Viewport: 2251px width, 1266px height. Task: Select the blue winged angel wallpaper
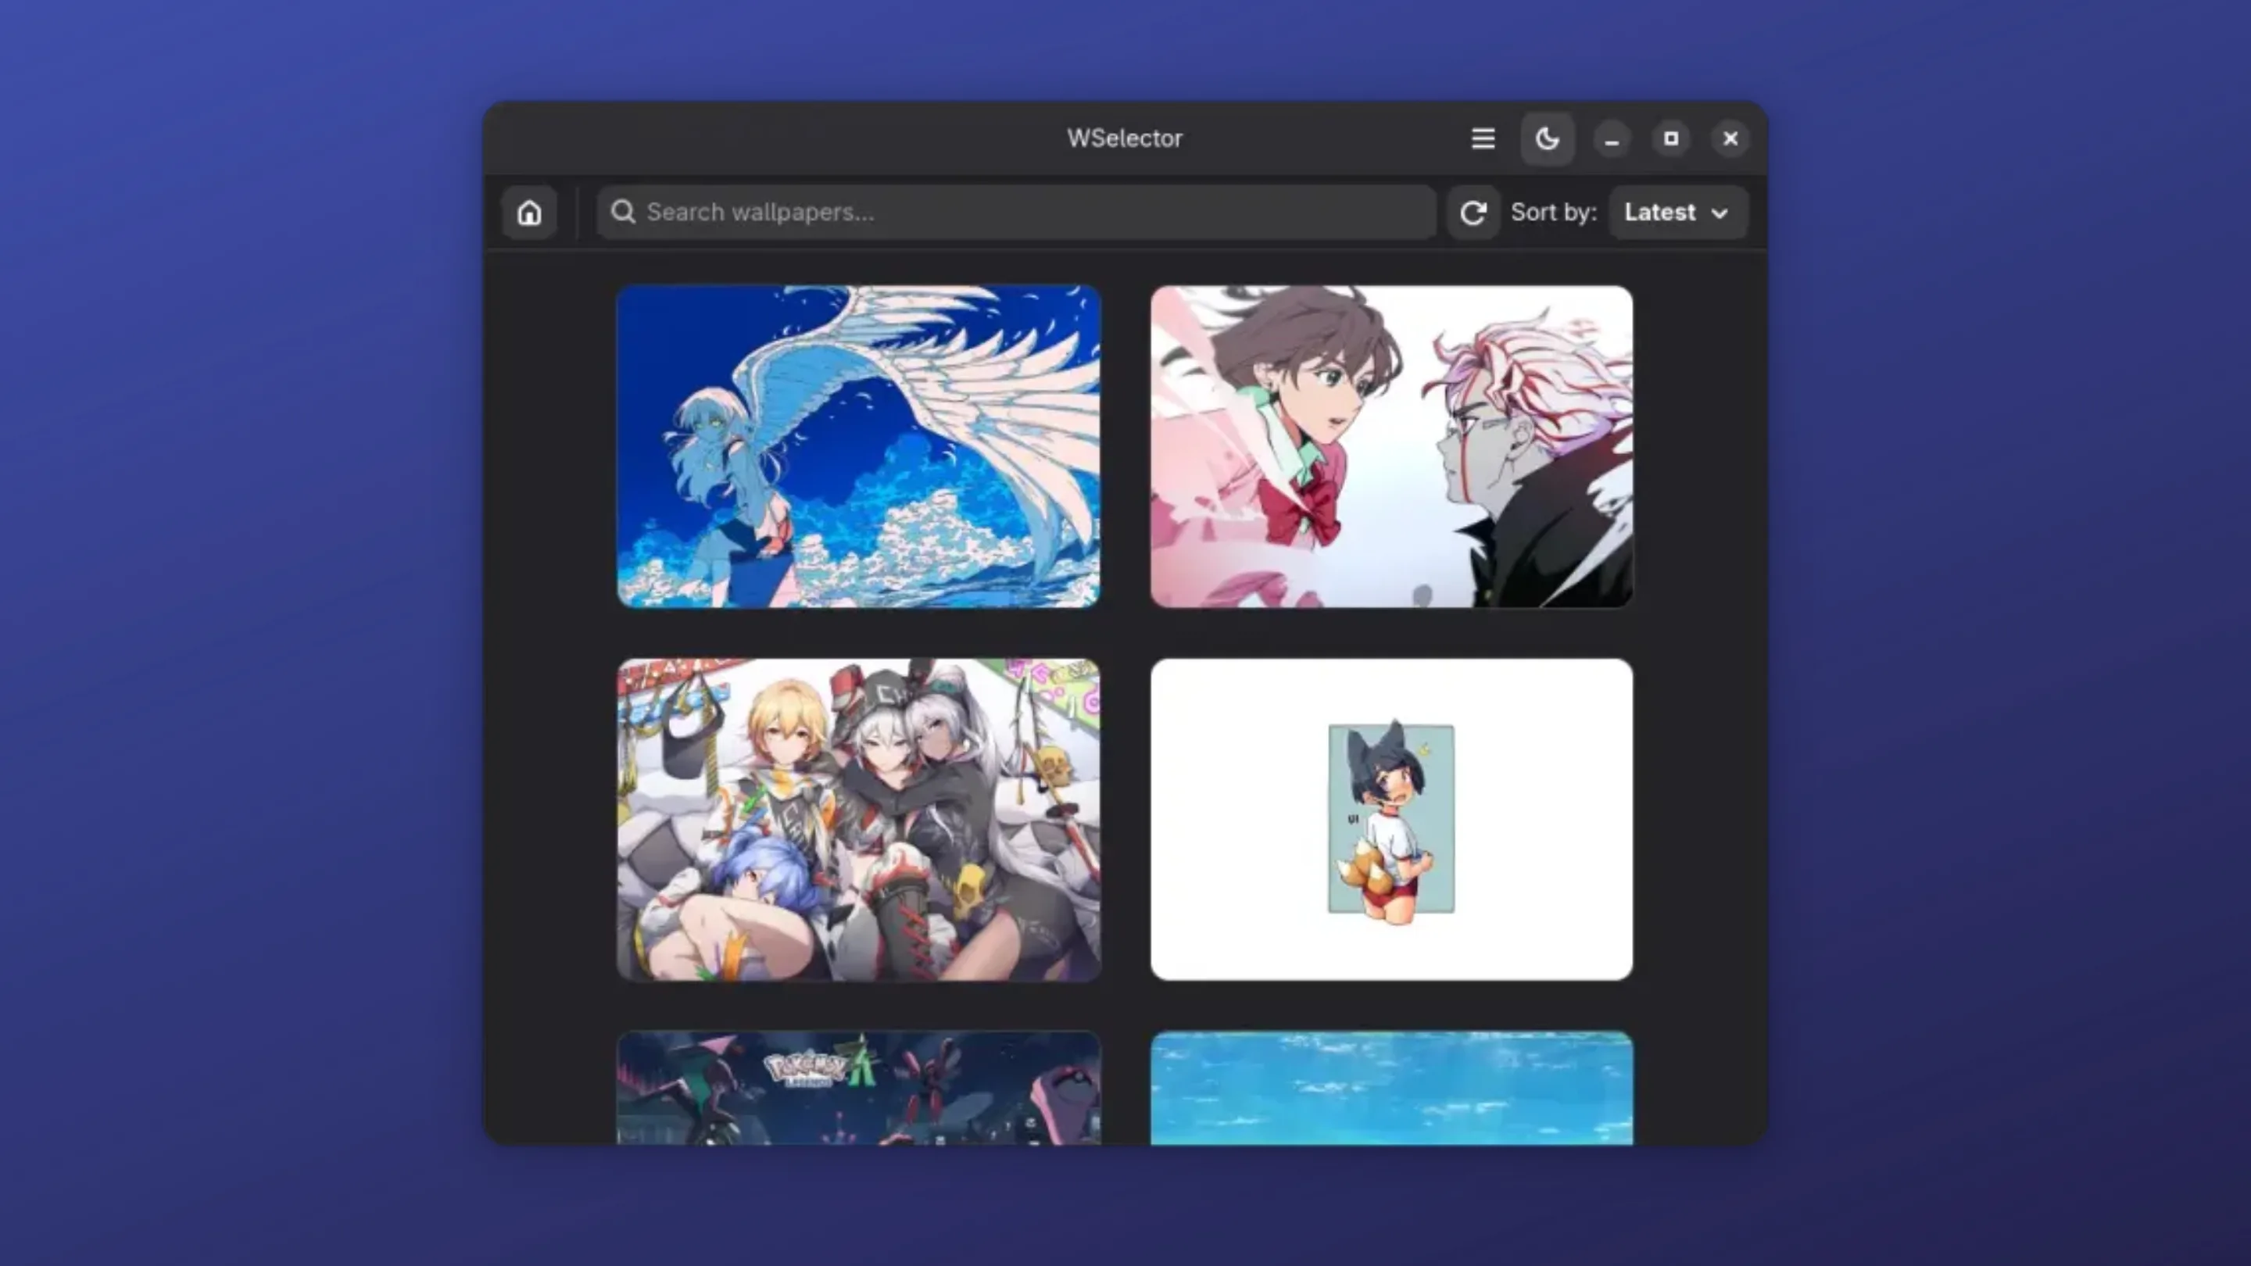[x=858, y=446]
